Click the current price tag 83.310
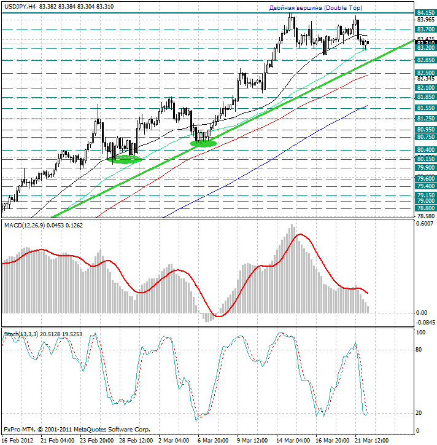437x445 pixels. (x=426, y=42)
